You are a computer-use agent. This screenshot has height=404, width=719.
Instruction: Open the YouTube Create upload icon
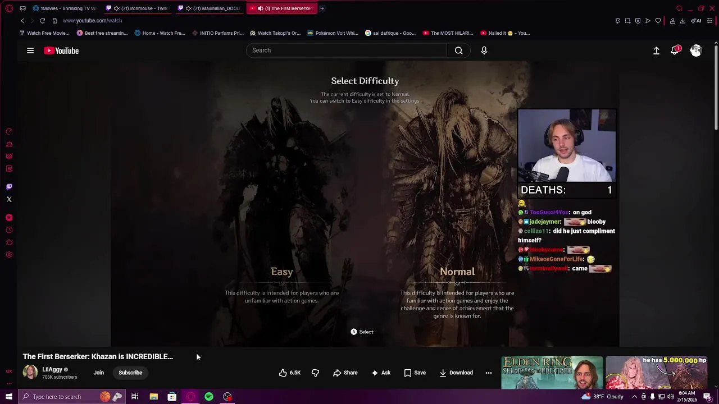656,50
